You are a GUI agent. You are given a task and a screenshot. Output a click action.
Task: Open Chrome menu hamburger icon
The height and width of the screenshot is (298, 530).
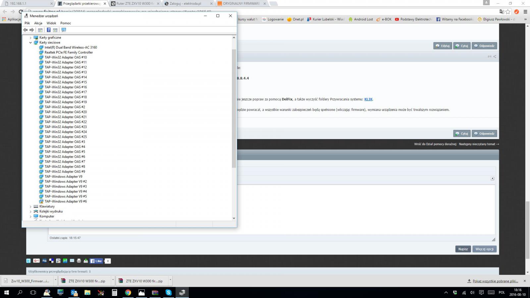pyautogui.click(x=525, y=12)
